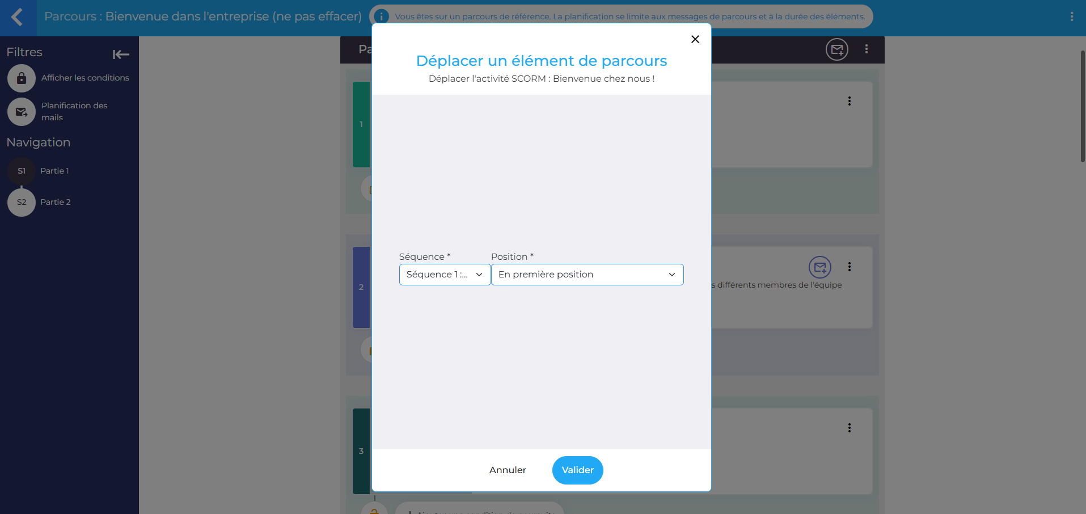The width and height of the screenshot is (1086, 514).
Task: Open options menu for element 2
Action: coord(849,267)
